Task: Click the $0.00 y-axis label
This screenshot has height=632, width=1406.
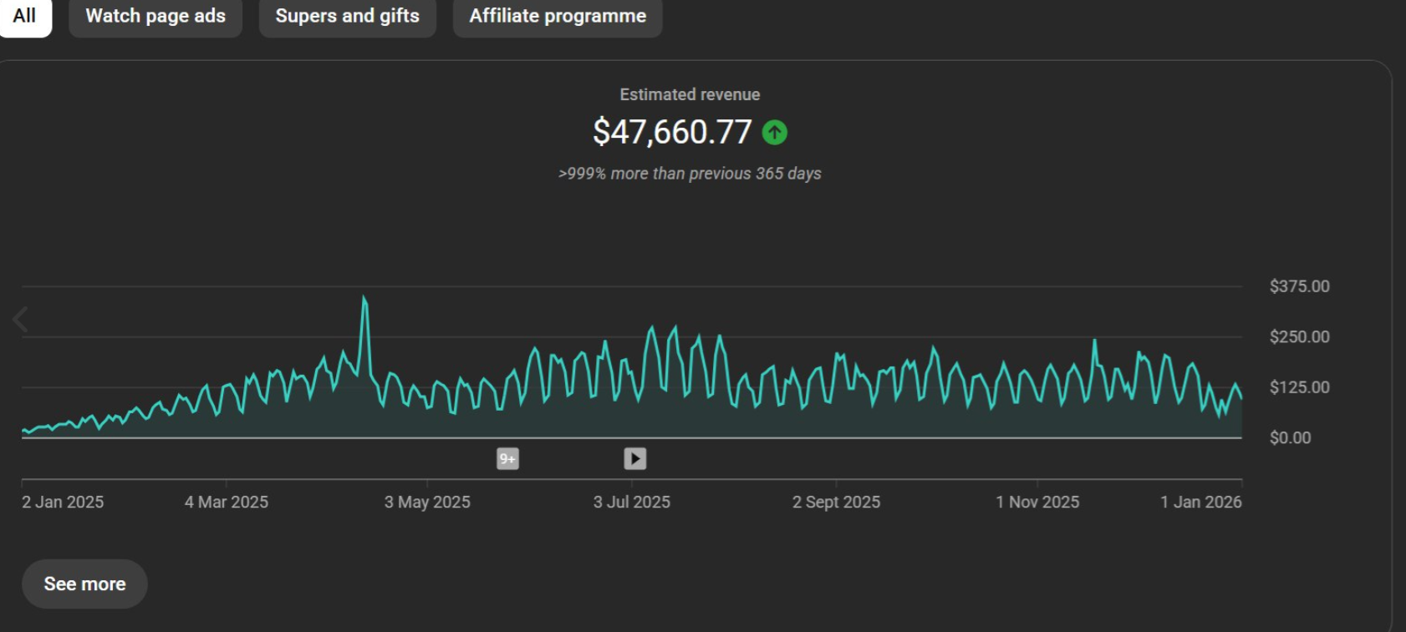Action: point(1290,438)
